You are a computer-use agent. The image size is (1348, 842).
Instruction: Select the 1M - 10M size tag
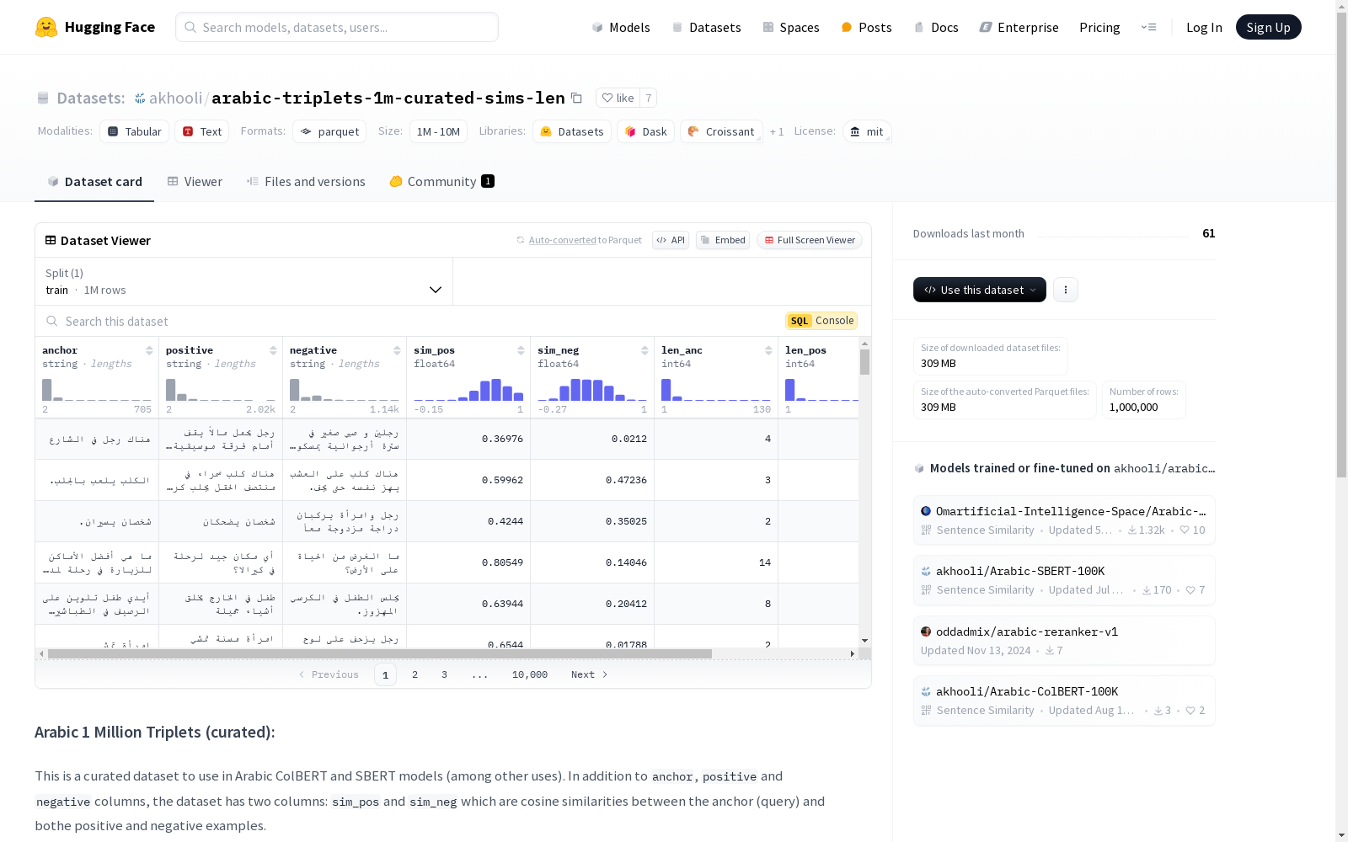[438, 131]
